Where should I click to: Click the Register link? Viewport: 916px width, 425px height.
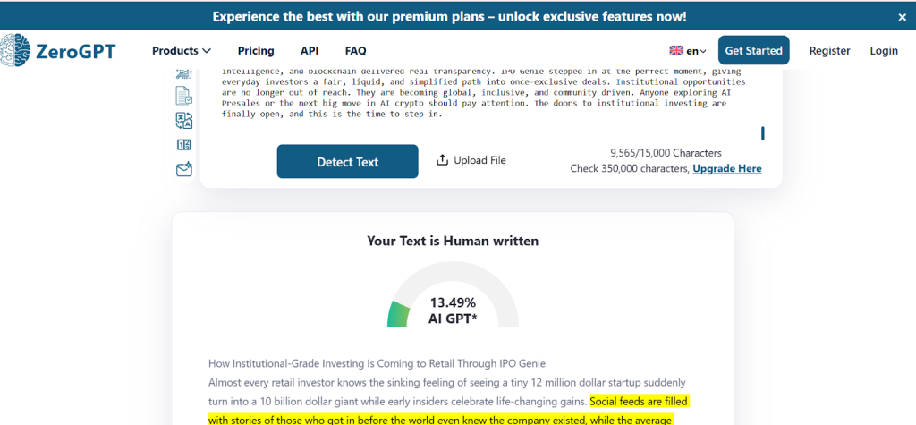829,51
